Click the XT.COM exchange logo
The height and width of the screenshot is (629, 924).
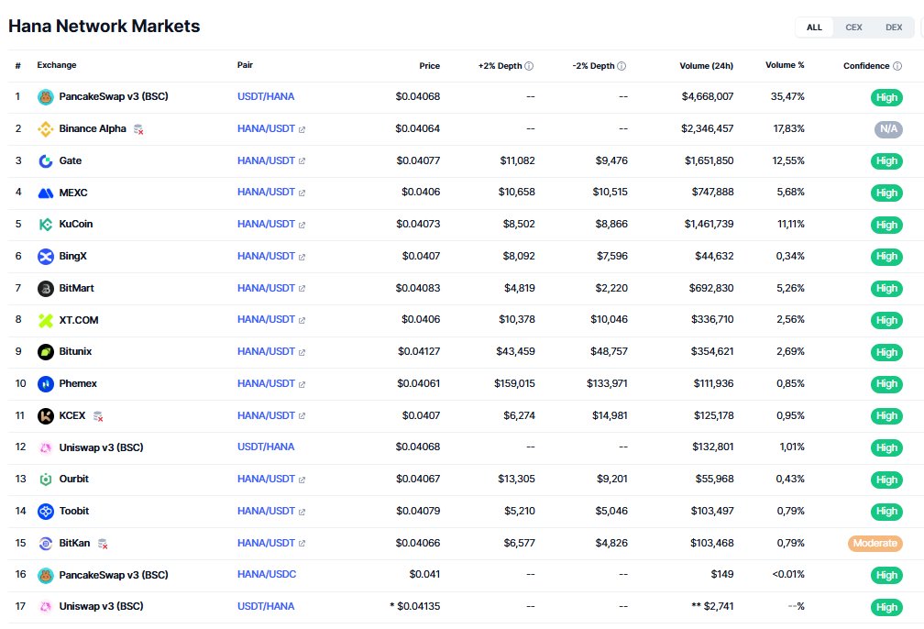click(x=46, y=320)
